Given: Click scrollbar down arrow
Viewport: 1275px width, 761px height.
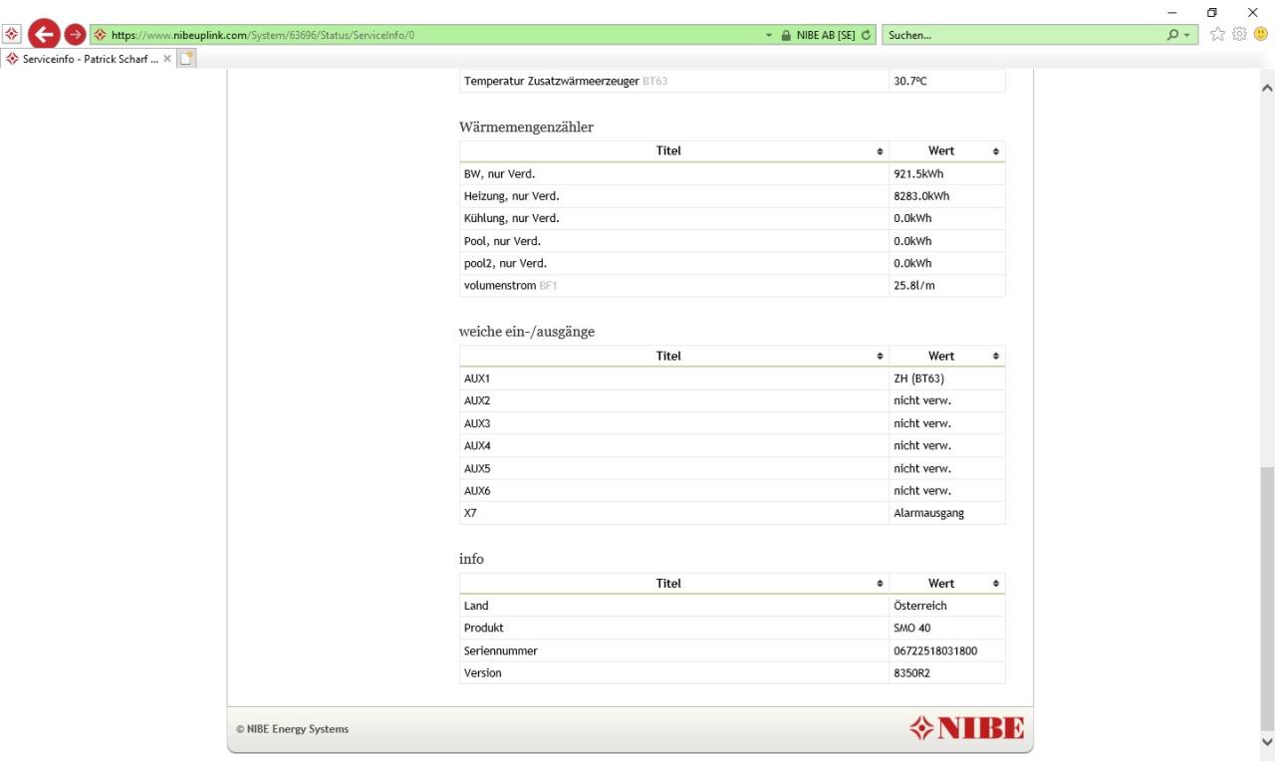Looking at the screenshot, I should [x=1266, y=741].
